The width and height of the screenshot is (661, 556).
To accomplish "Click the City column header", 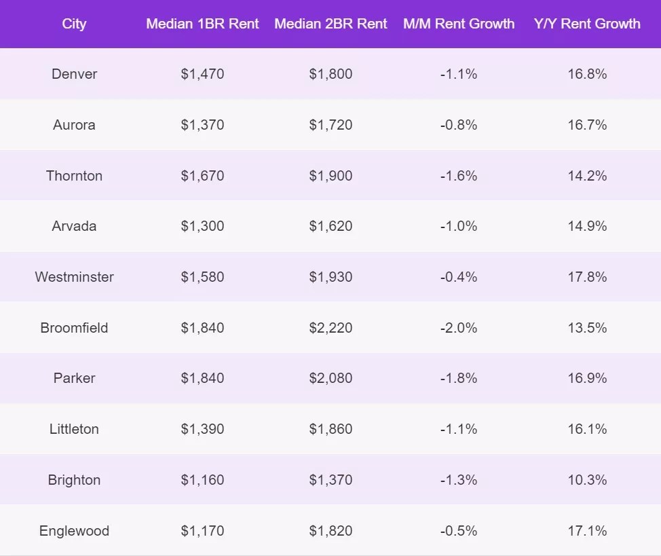I will pos(74,24).
